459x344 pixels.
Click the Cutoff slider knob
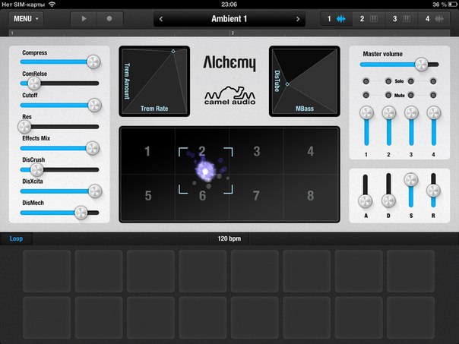94,105
